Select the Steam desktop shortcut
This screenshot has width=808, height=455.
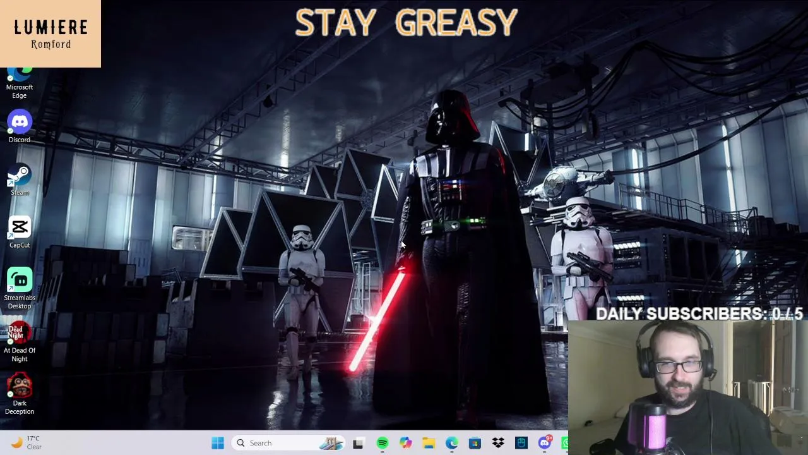point(20,180)
